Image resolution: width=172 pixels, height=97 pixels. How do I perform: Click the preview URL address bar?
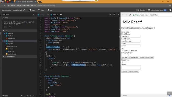pos(152,15)
